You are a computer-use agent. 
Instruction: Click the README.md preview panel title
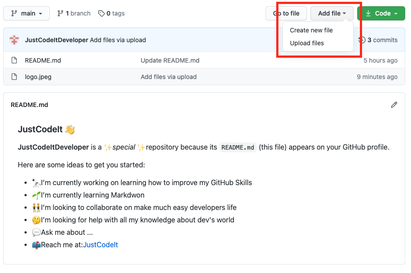point(29,105)
